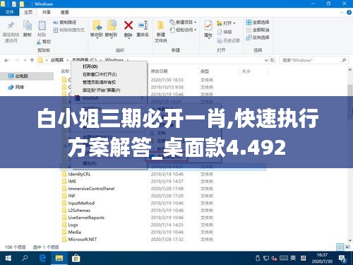Click the up-one-level arrow button

coord(32,60)
